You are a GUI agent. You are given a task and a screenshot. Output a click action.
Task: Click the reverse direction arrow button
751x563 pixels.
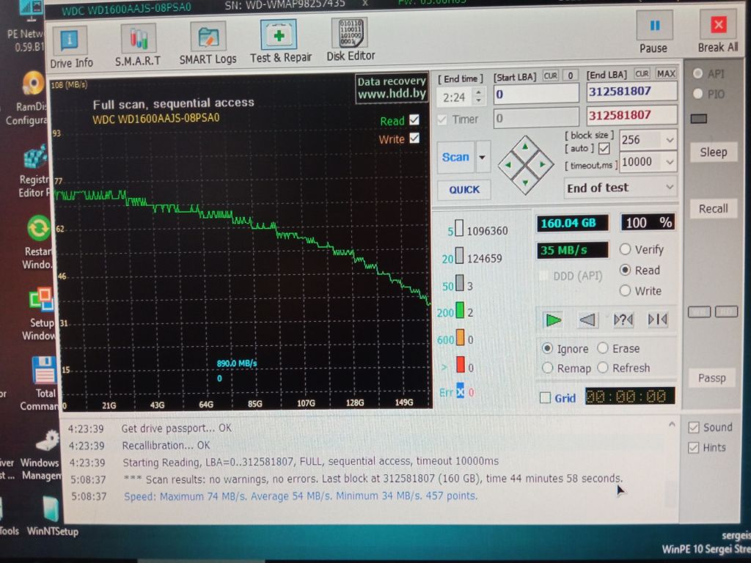click(587, 320)
